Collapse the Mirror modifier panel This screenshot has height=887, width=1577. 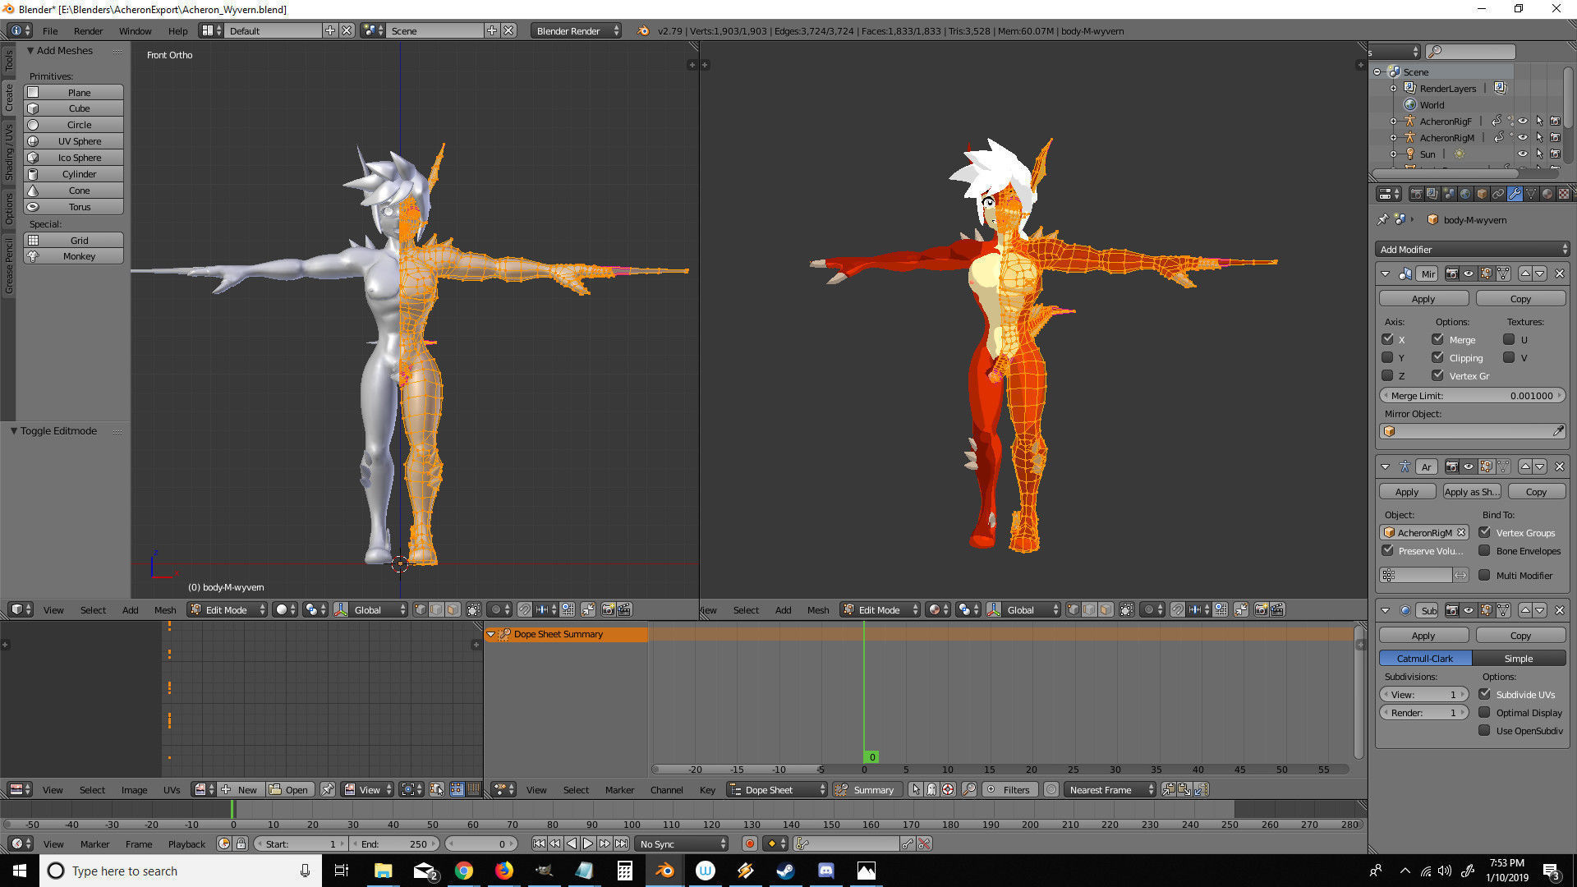click(x=1386, y=273)
